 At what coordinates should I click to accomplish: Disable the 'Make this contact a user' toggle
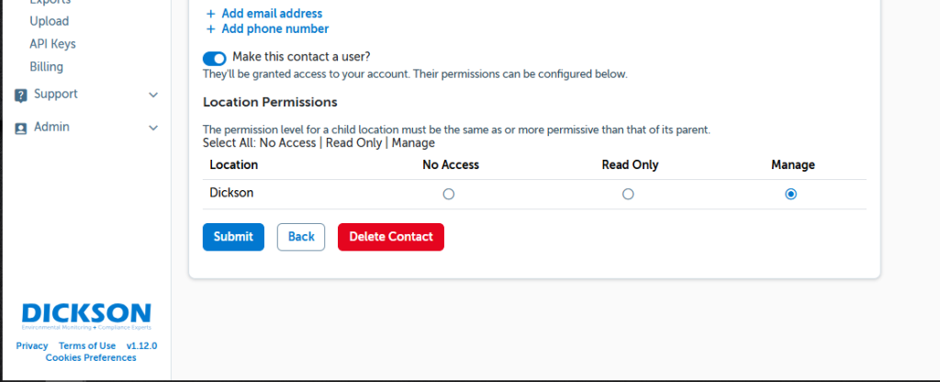(x=215, y=57)
